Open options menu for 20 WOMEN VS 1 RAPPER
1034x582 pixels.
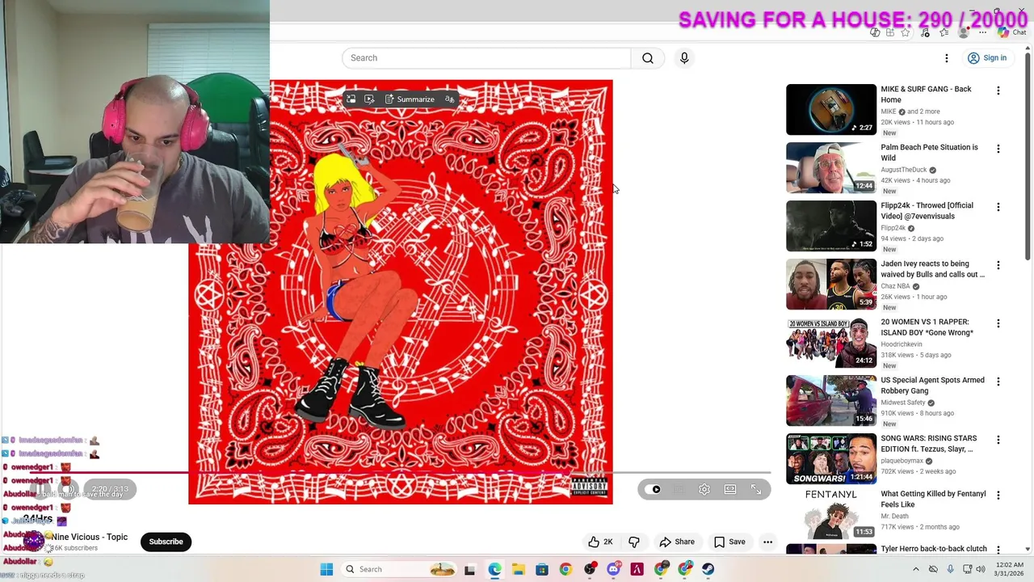[x=998, y=324]
